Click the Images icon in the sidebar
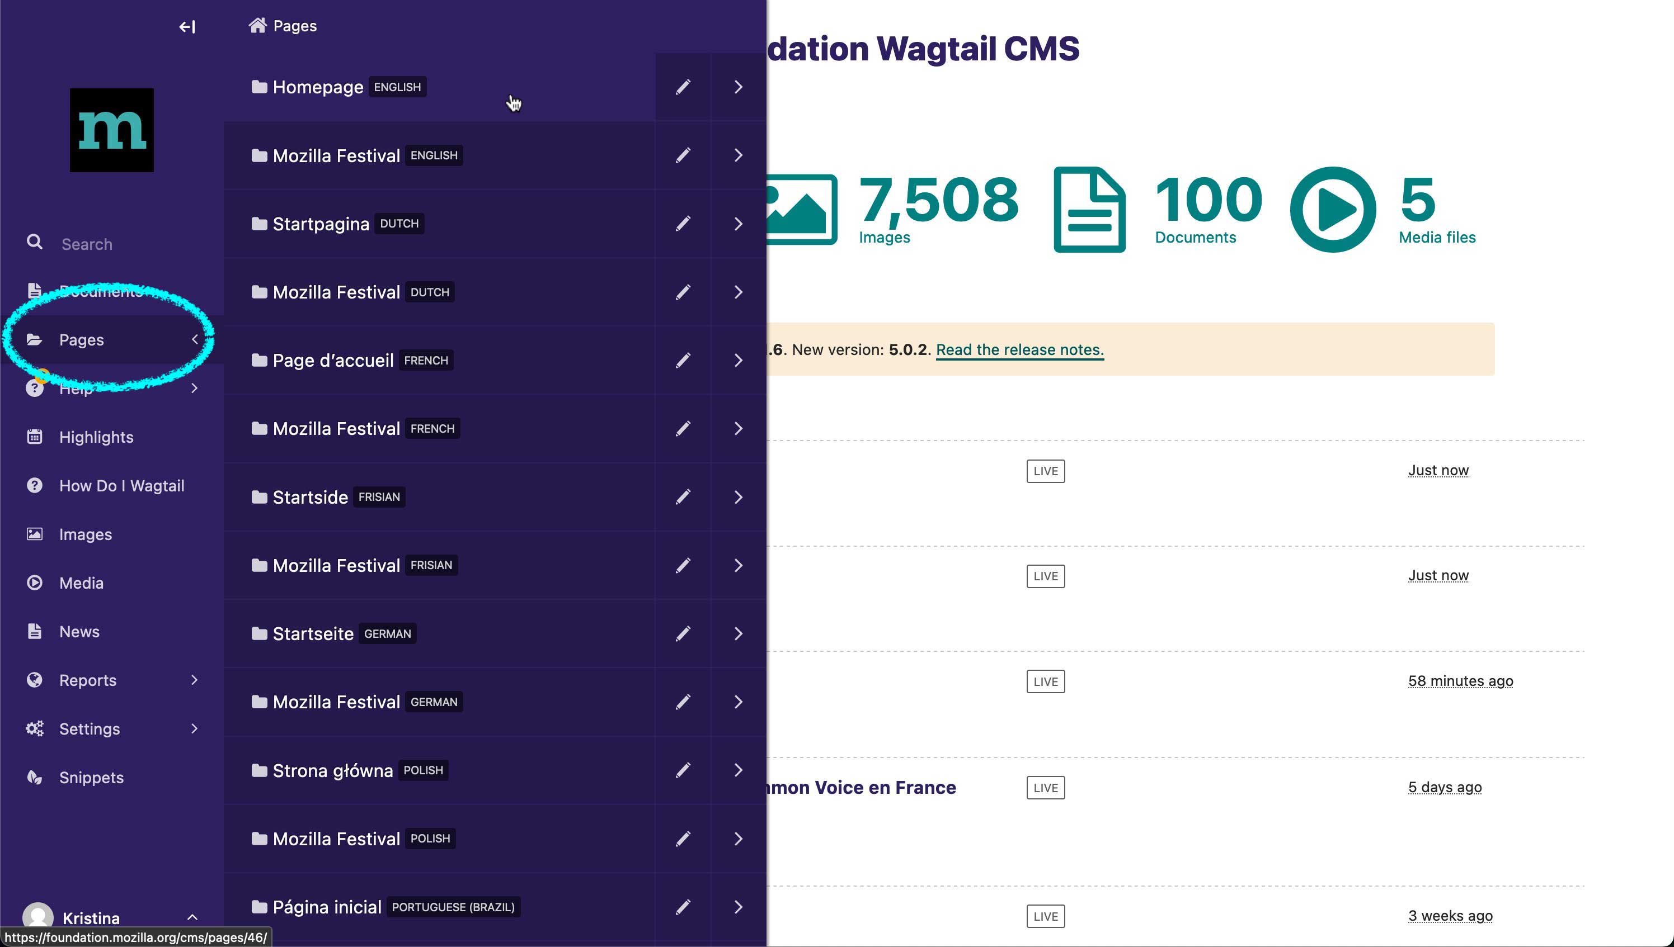 [36, 533]
